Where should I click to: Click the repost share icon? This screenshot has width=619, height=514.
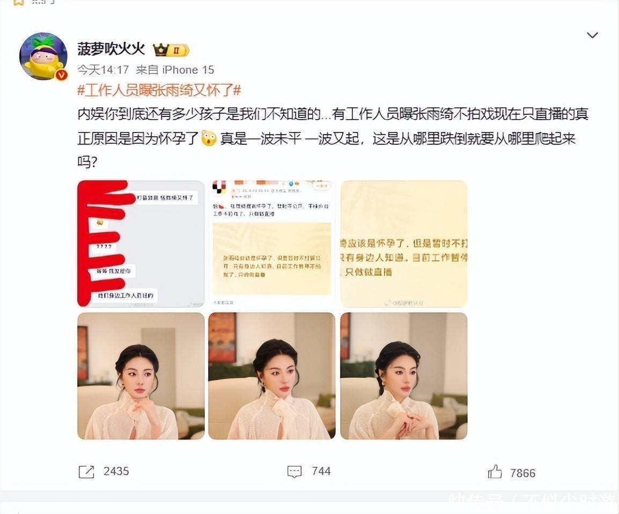pos(86,472)
